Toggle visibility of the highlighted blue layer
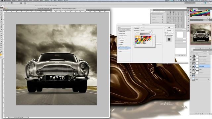 coord(191,66)
